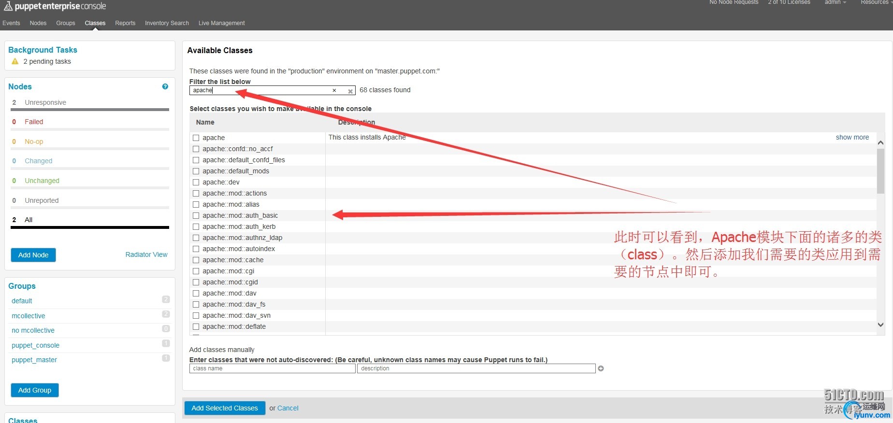
Task: Check the apache::dev checkbox
Action: coord(196,182)
